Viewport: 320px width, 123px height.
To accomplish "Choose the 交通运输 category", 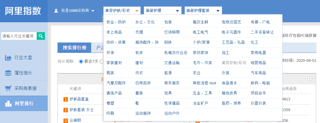I will coord(172,63).
